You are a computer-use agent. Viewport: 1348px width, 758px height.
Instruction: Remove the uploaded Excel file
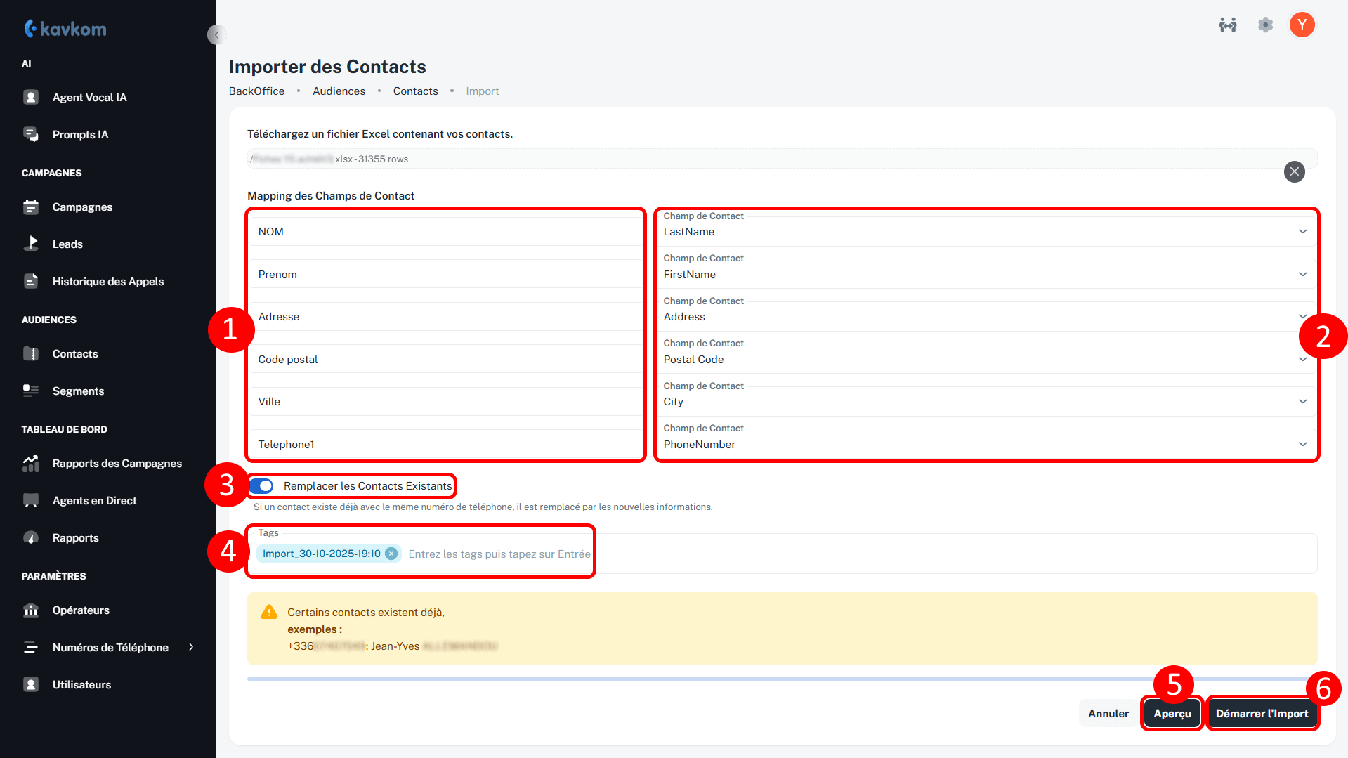(x=1294, y=171)
